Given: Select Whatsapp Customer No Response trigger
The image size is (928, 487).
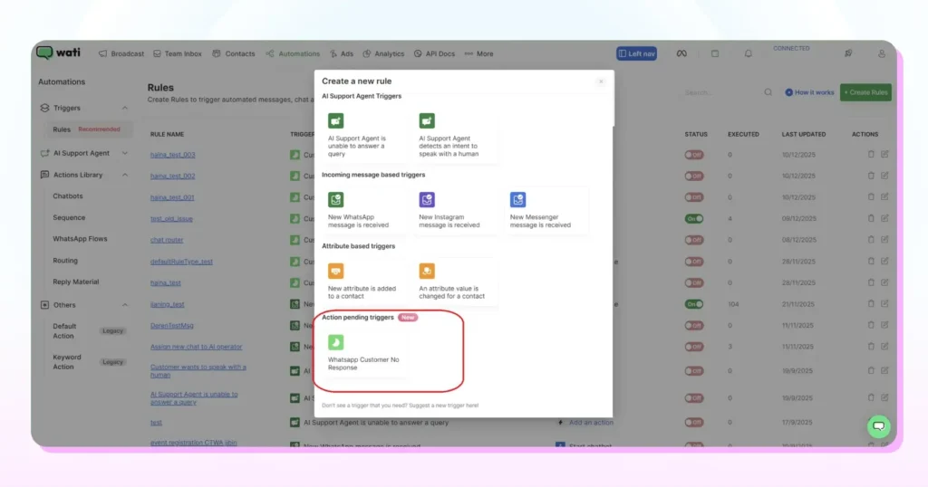Looking at the screenshot, I should (363, 353).
